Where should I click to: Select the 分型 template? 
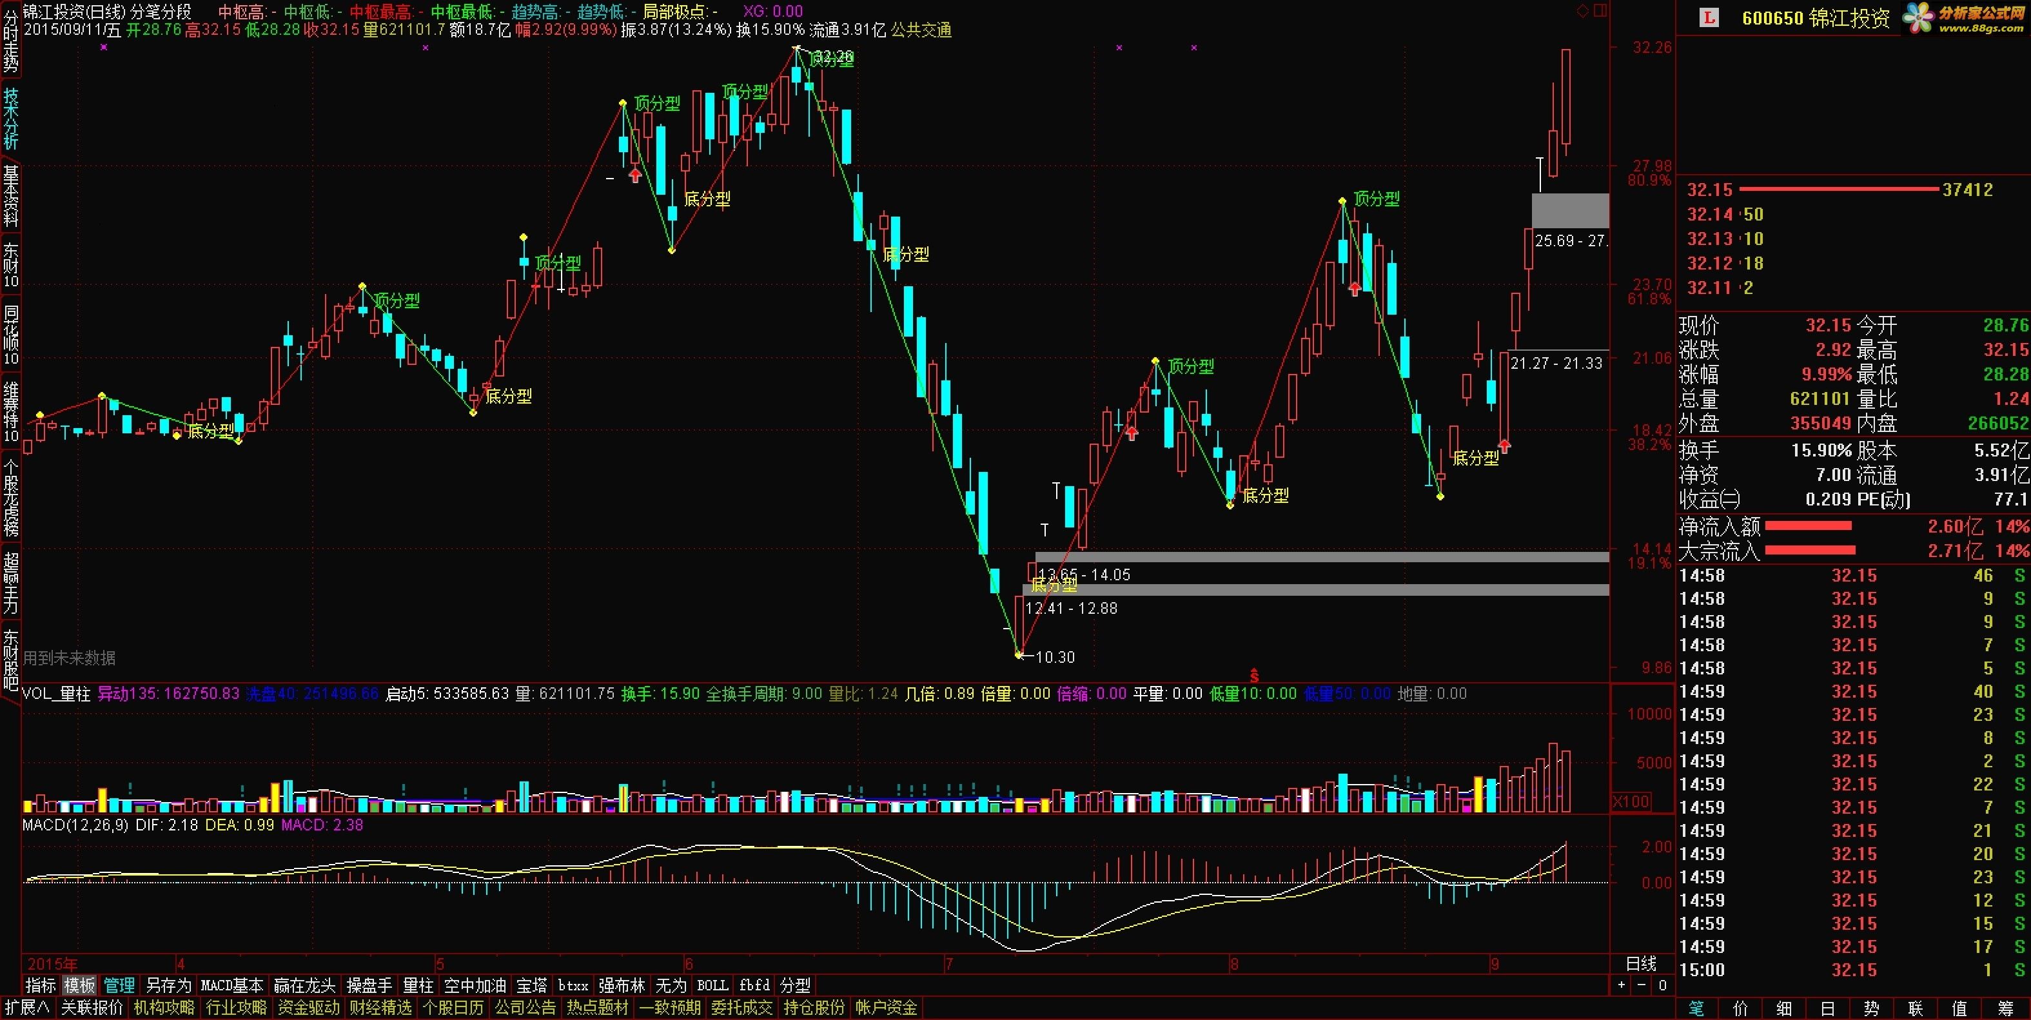pyautogui.click(x=795, y=985)
